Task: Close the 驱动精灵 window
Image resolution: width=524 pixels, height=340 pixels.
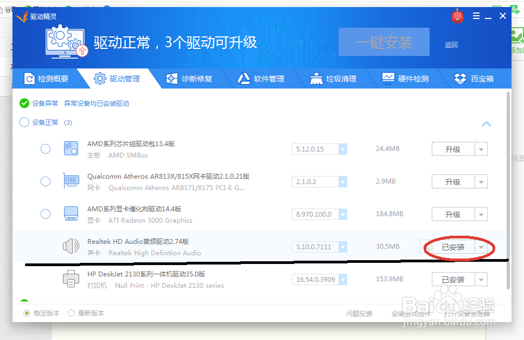Action: pyautogui.click(x=503, y=16)
